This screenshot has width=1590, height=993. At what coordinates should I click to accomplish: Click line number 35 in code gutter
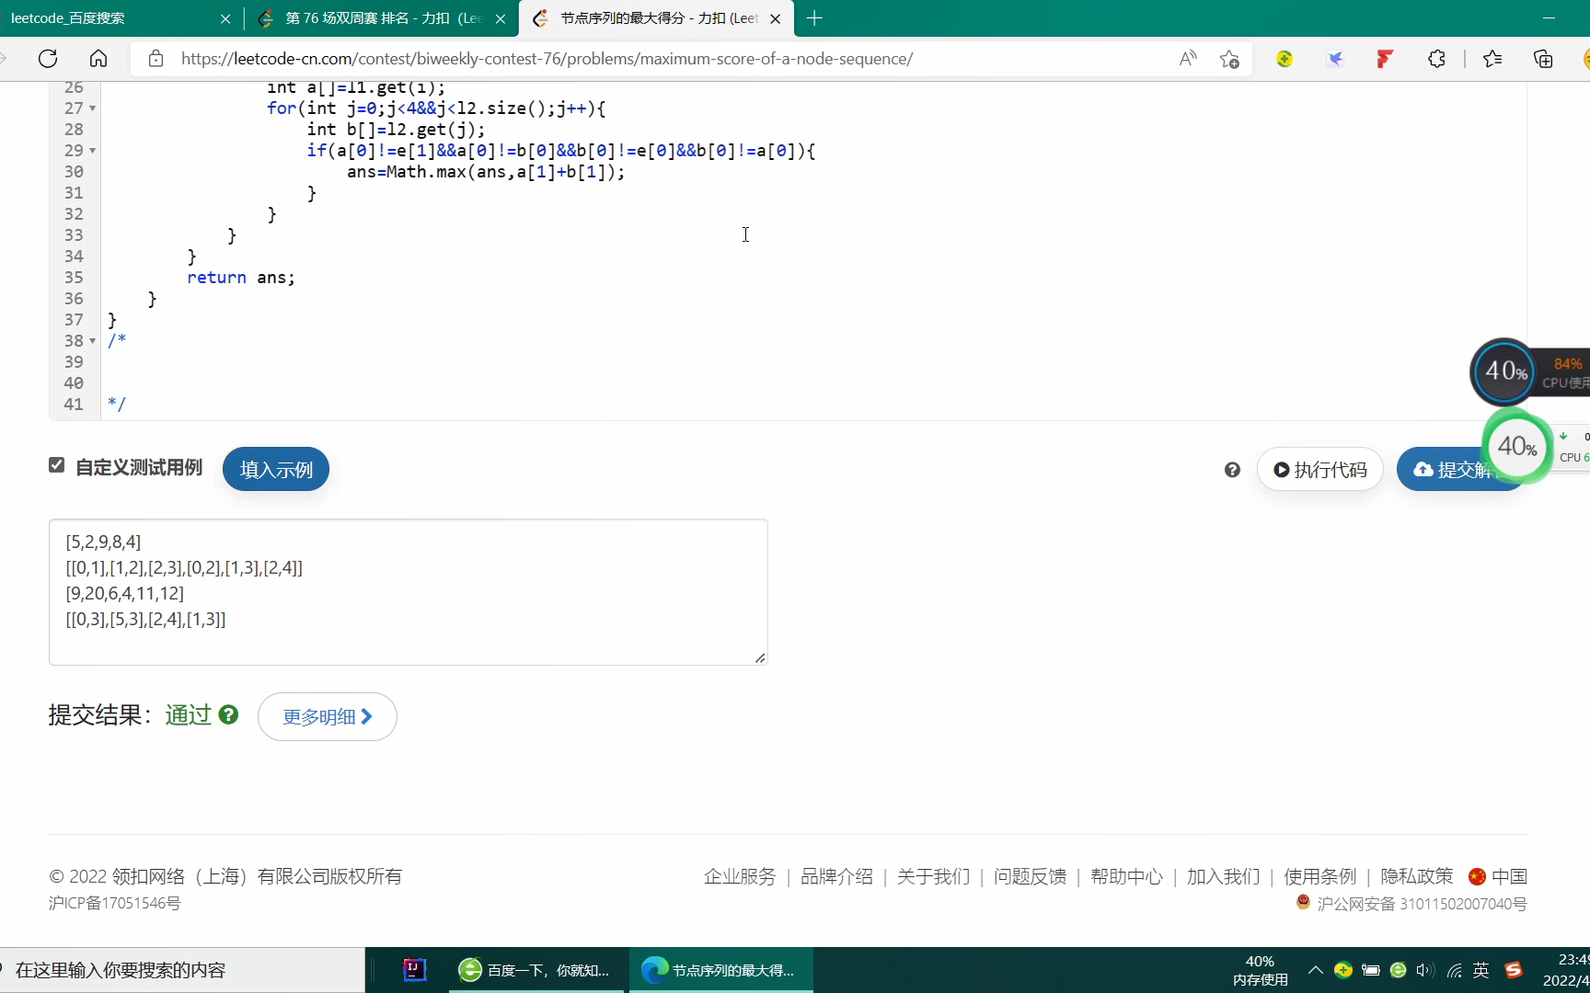[x=74, y=278]
